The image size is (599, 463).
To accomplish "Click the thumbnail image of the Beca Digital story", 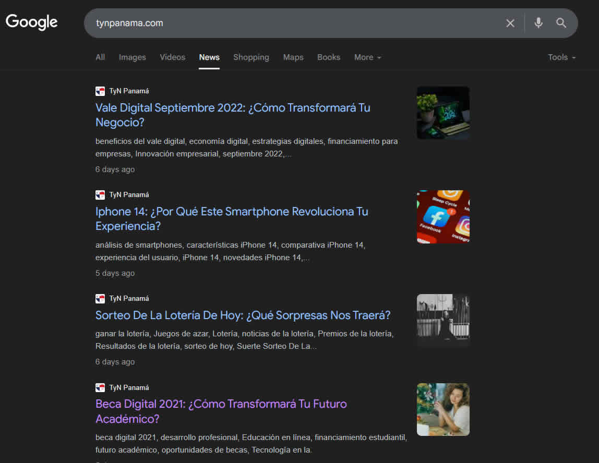I will tap(442, 409).
